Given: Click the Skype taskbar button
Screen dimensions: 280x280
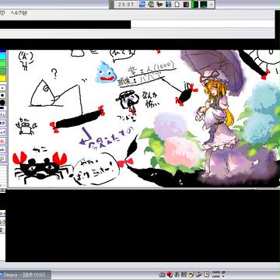Looking at the screenshot, I should (25, 275).
